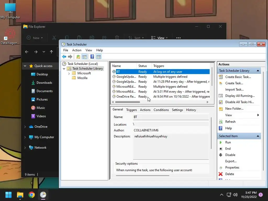Screen dimensions: 268x201
Task: Select the first GoogleUpda... task row
Action: click(x=161, y=77)
